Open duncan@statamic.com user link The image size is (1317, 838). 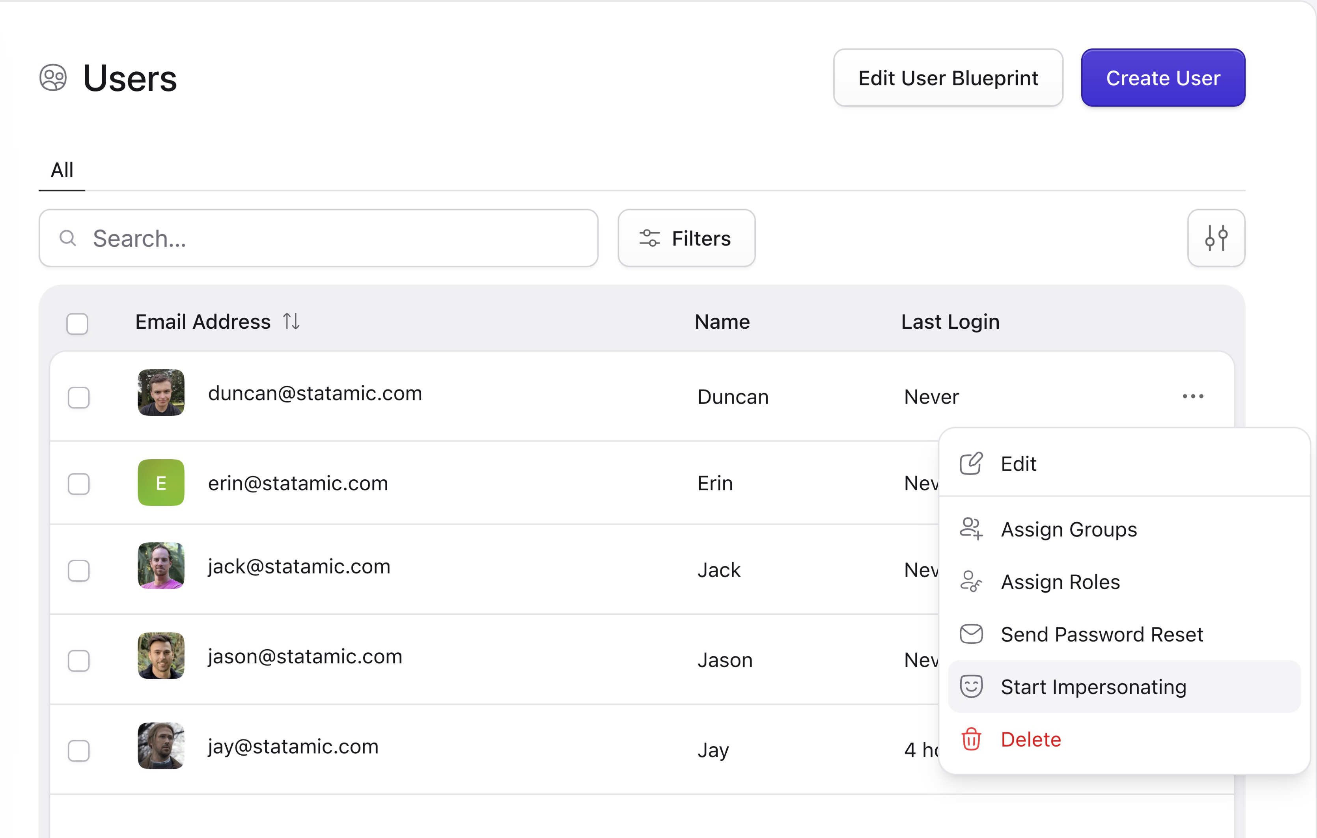315,393
